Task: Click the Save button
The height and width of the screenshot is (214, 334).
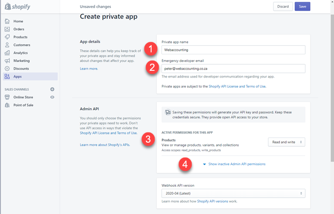Action: tap(302, 7)
